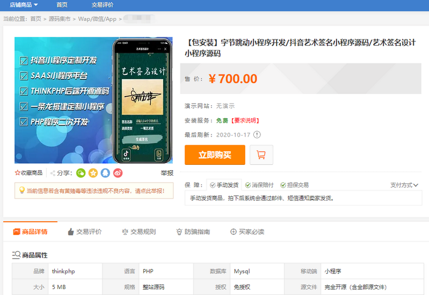The width and height of the screenshot is (429, 295).
Task: Click the thumbs-up icon on 交易评价 tab
Action: click(x=71, y=232)
